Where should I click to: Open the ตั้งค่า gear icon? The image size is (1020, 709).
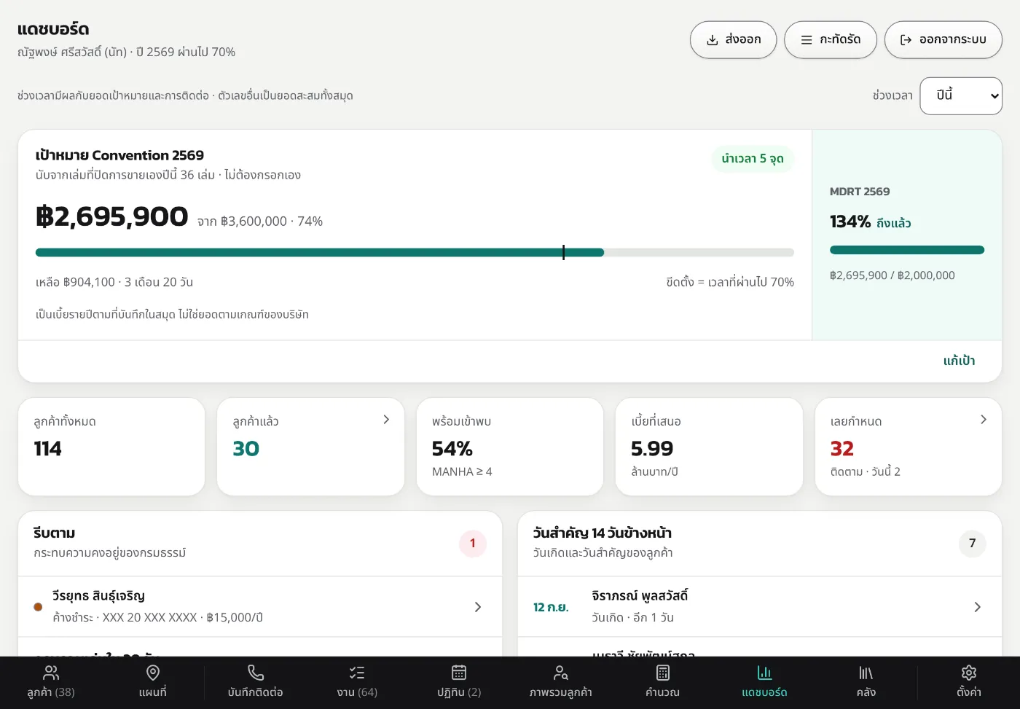point(969,673)
